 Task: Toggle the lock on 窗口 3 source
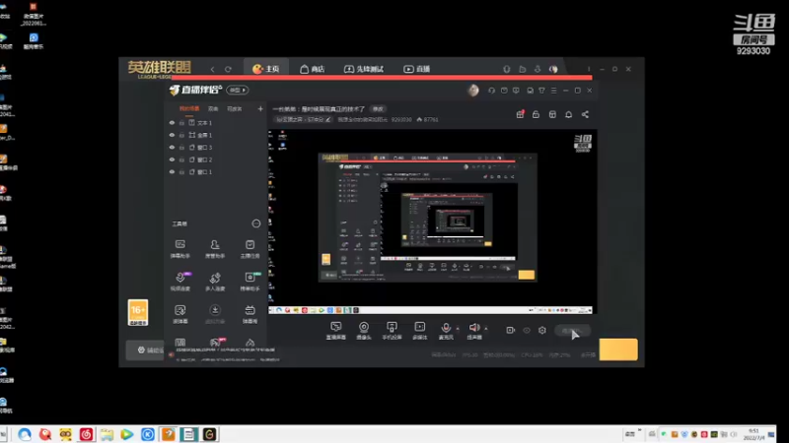(x=181, y=147)
